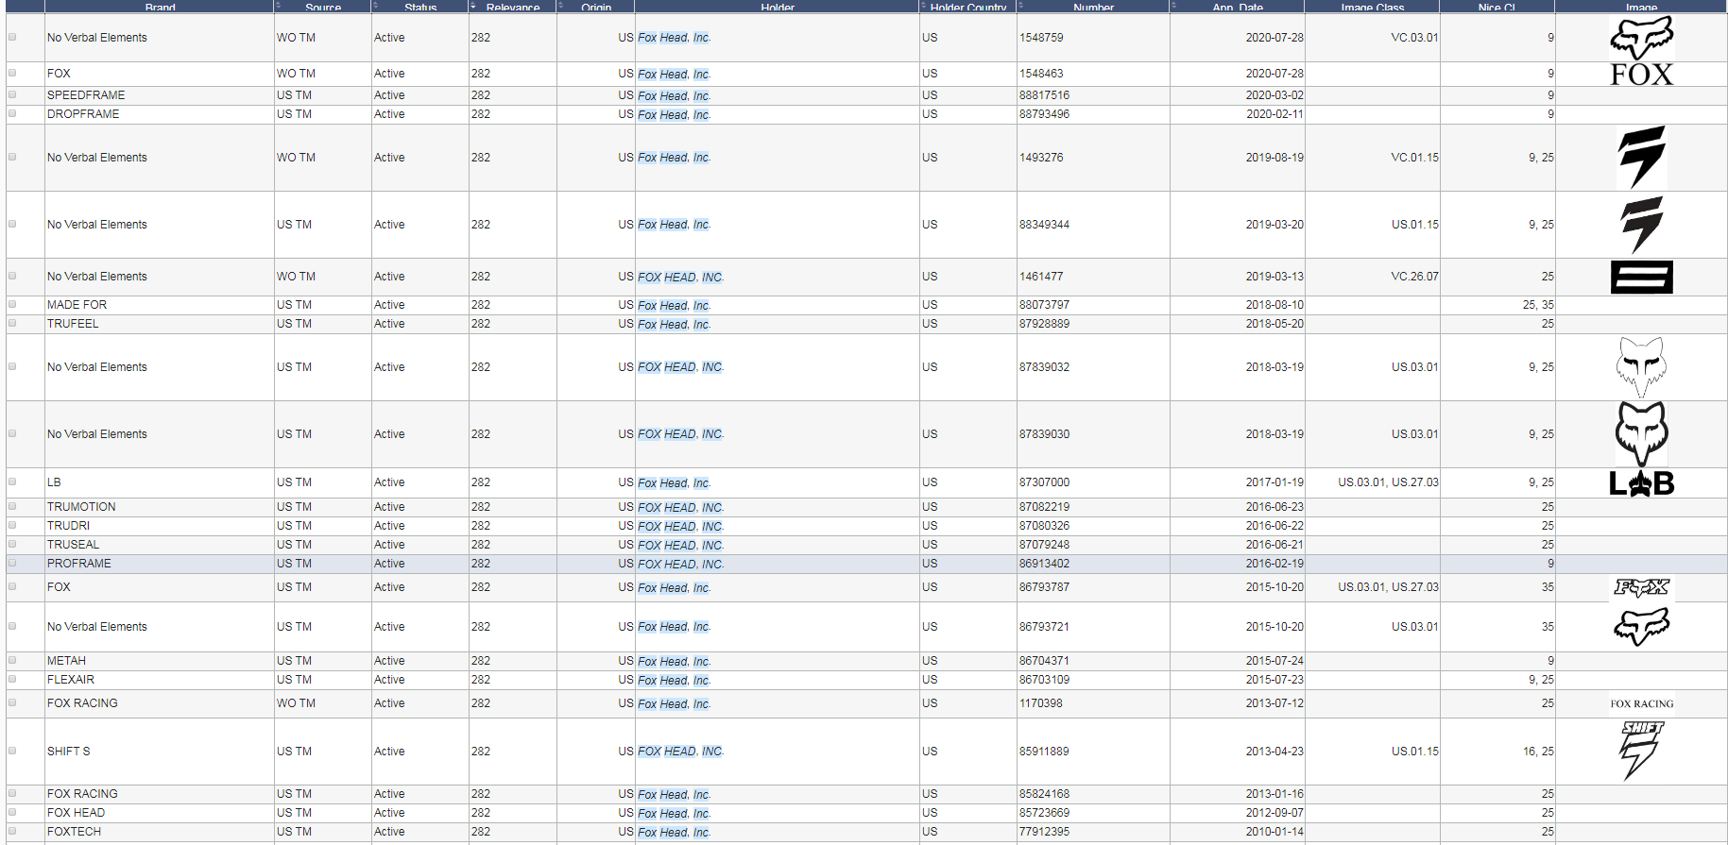The image size is (1728, 845).
Task: View the FOX RACING text image for 1170398
Action: click(x=1641, y=703)
